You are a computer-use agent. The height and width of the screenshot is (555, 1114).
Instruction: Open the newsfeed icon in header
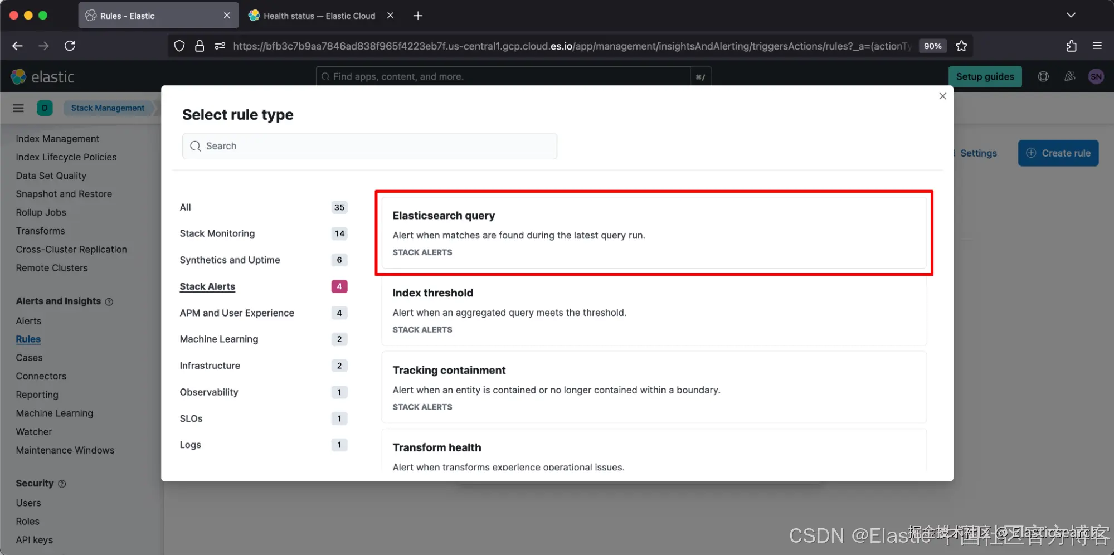point(1069,76)
